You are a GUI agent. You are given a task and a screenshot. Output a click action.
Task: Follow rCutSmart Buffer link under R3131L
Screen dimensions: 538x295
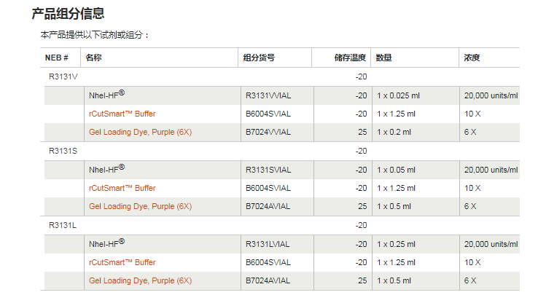tap(122, 262)
